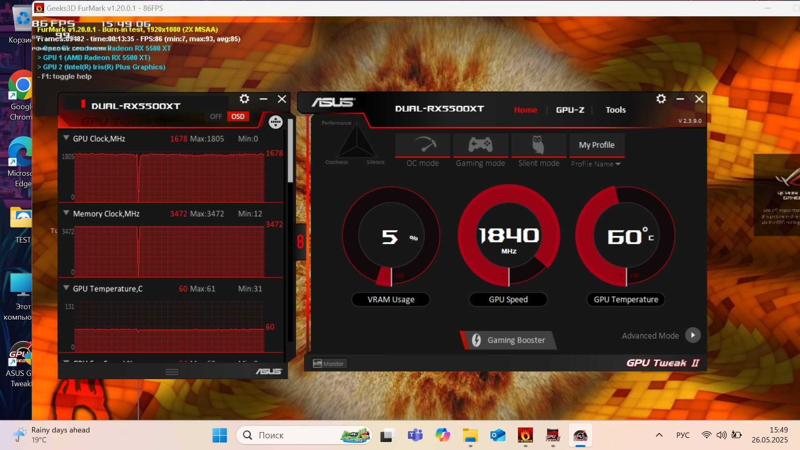
Task: Open the TEST folder on desktop
Action: (21, 225)
